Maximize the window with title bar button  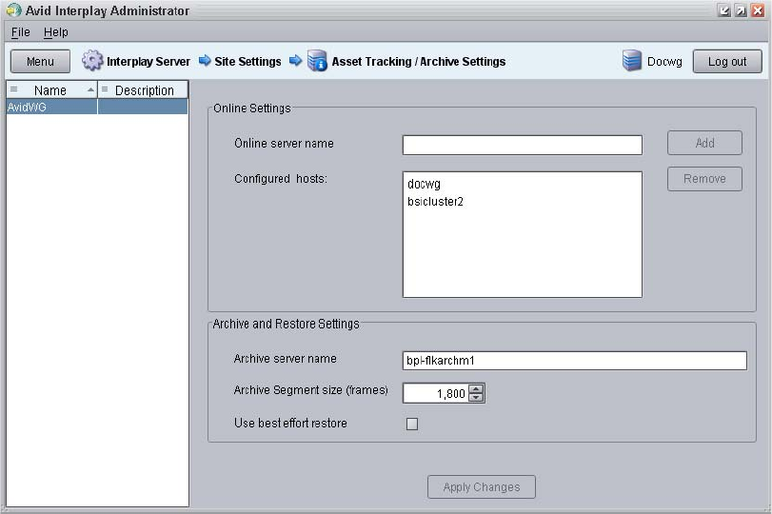[x=741, y=10]
